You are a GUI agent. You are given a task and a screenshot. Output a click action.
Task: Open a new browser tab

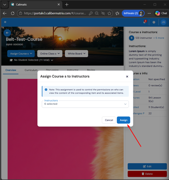coord(67,5)
